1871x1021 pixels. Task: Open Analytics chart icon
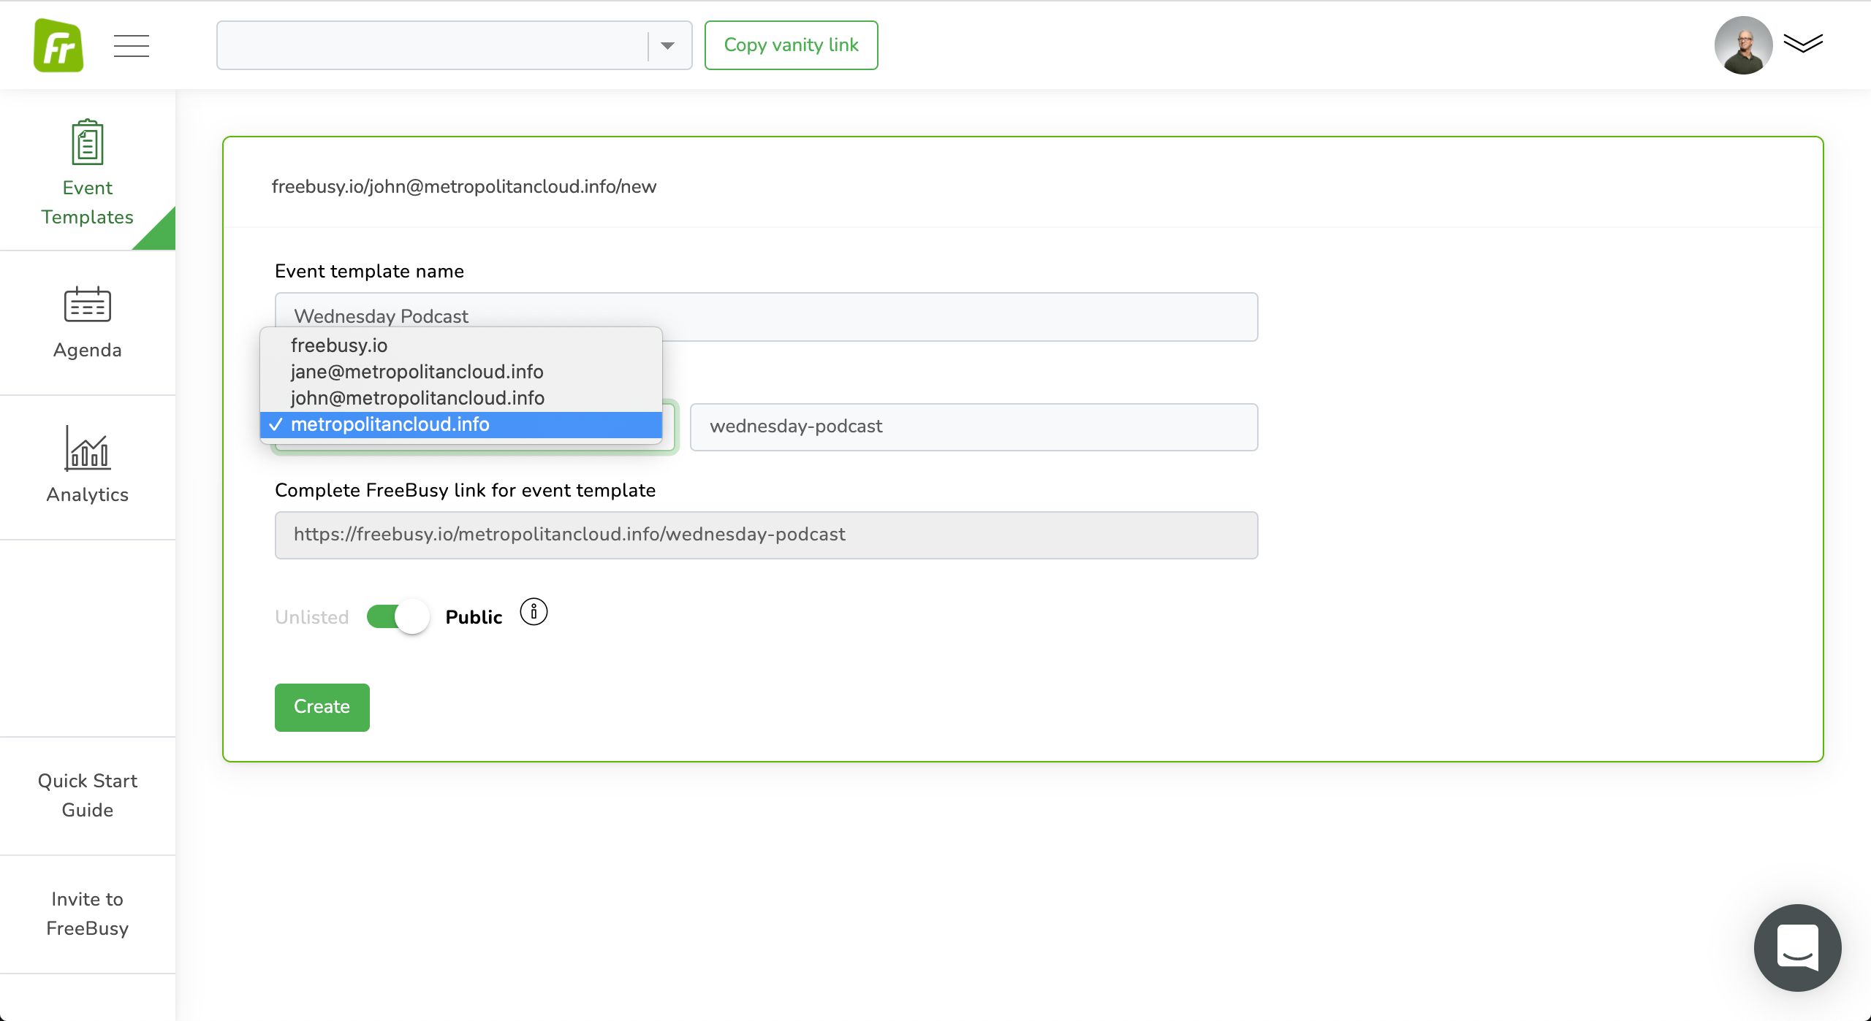point(88,448)
